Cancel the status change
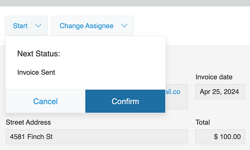Image resolution: width=250 pixels, height=150 pixels. click(46, 101)
